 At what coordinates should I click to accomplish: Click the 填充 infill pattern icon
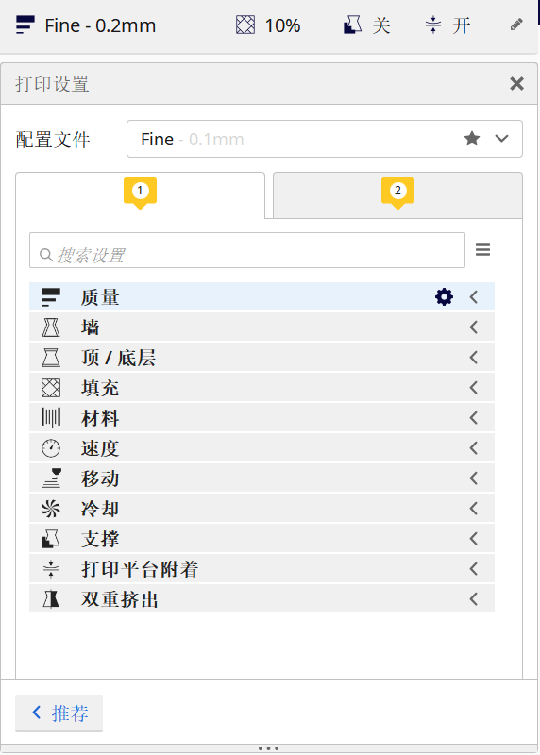coord(51,388)
